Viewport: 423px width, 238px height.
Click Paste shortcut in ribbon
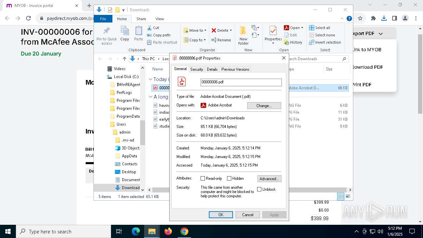tap(162, 42)
